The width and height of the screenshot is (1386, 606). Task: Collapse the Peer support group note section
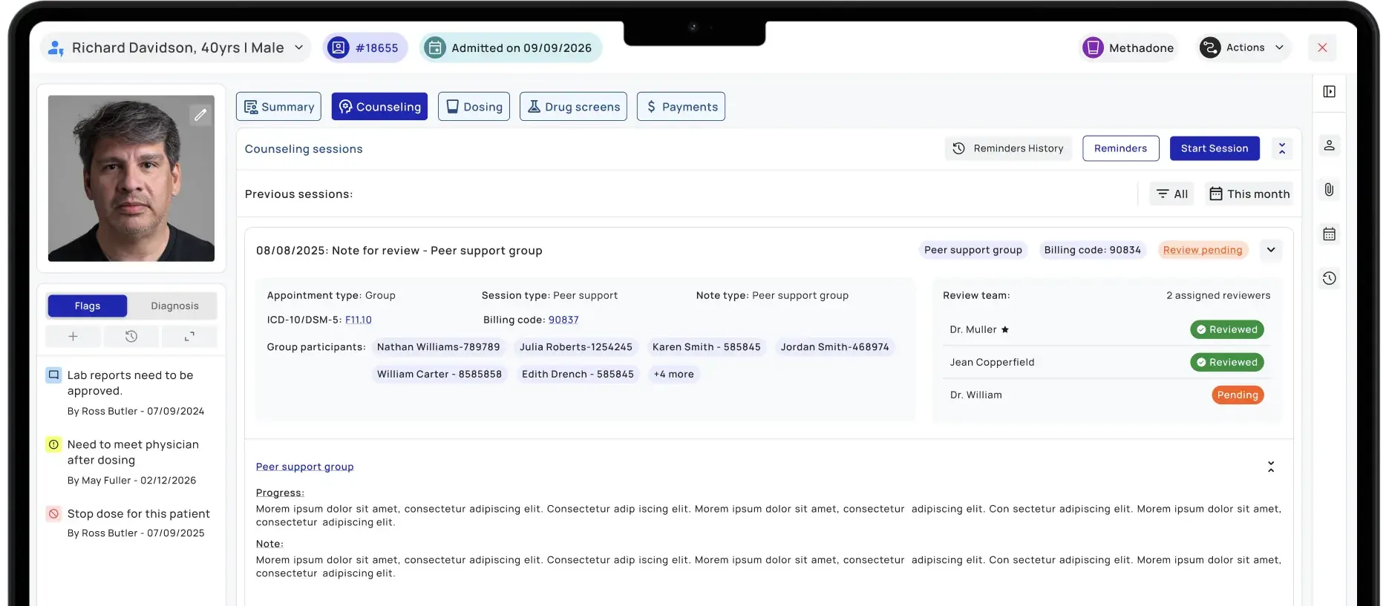click(1271, 467)
